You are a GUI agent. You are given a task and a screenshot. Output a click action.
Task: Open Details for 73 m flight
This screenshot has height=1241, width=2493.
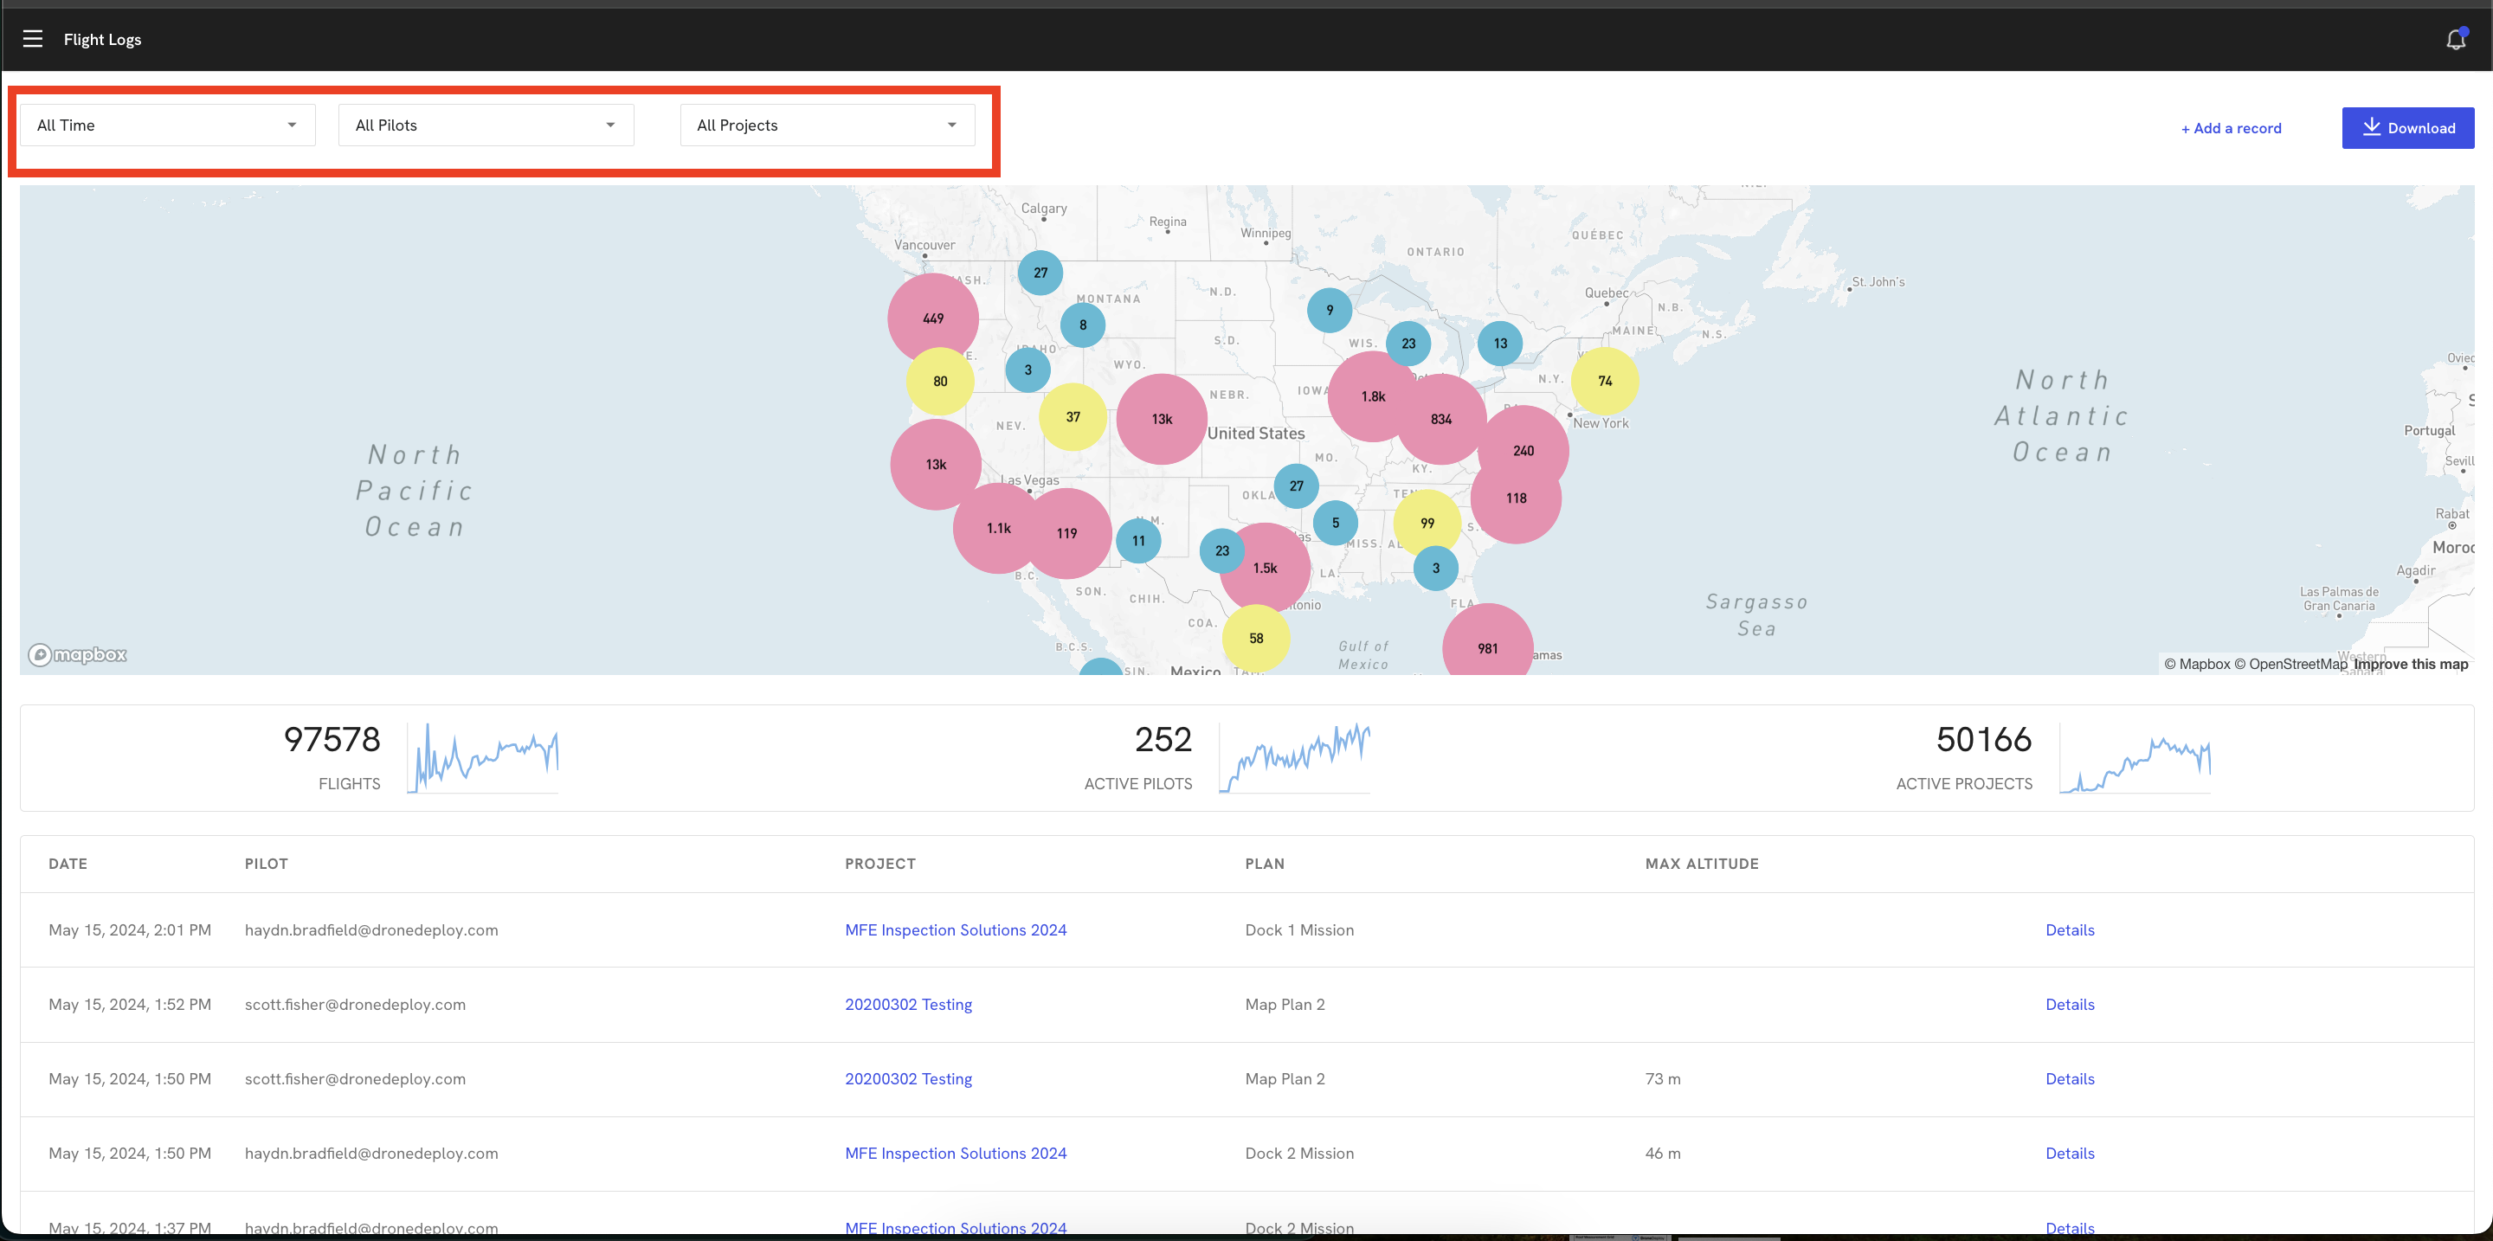coord(2070,1078)
